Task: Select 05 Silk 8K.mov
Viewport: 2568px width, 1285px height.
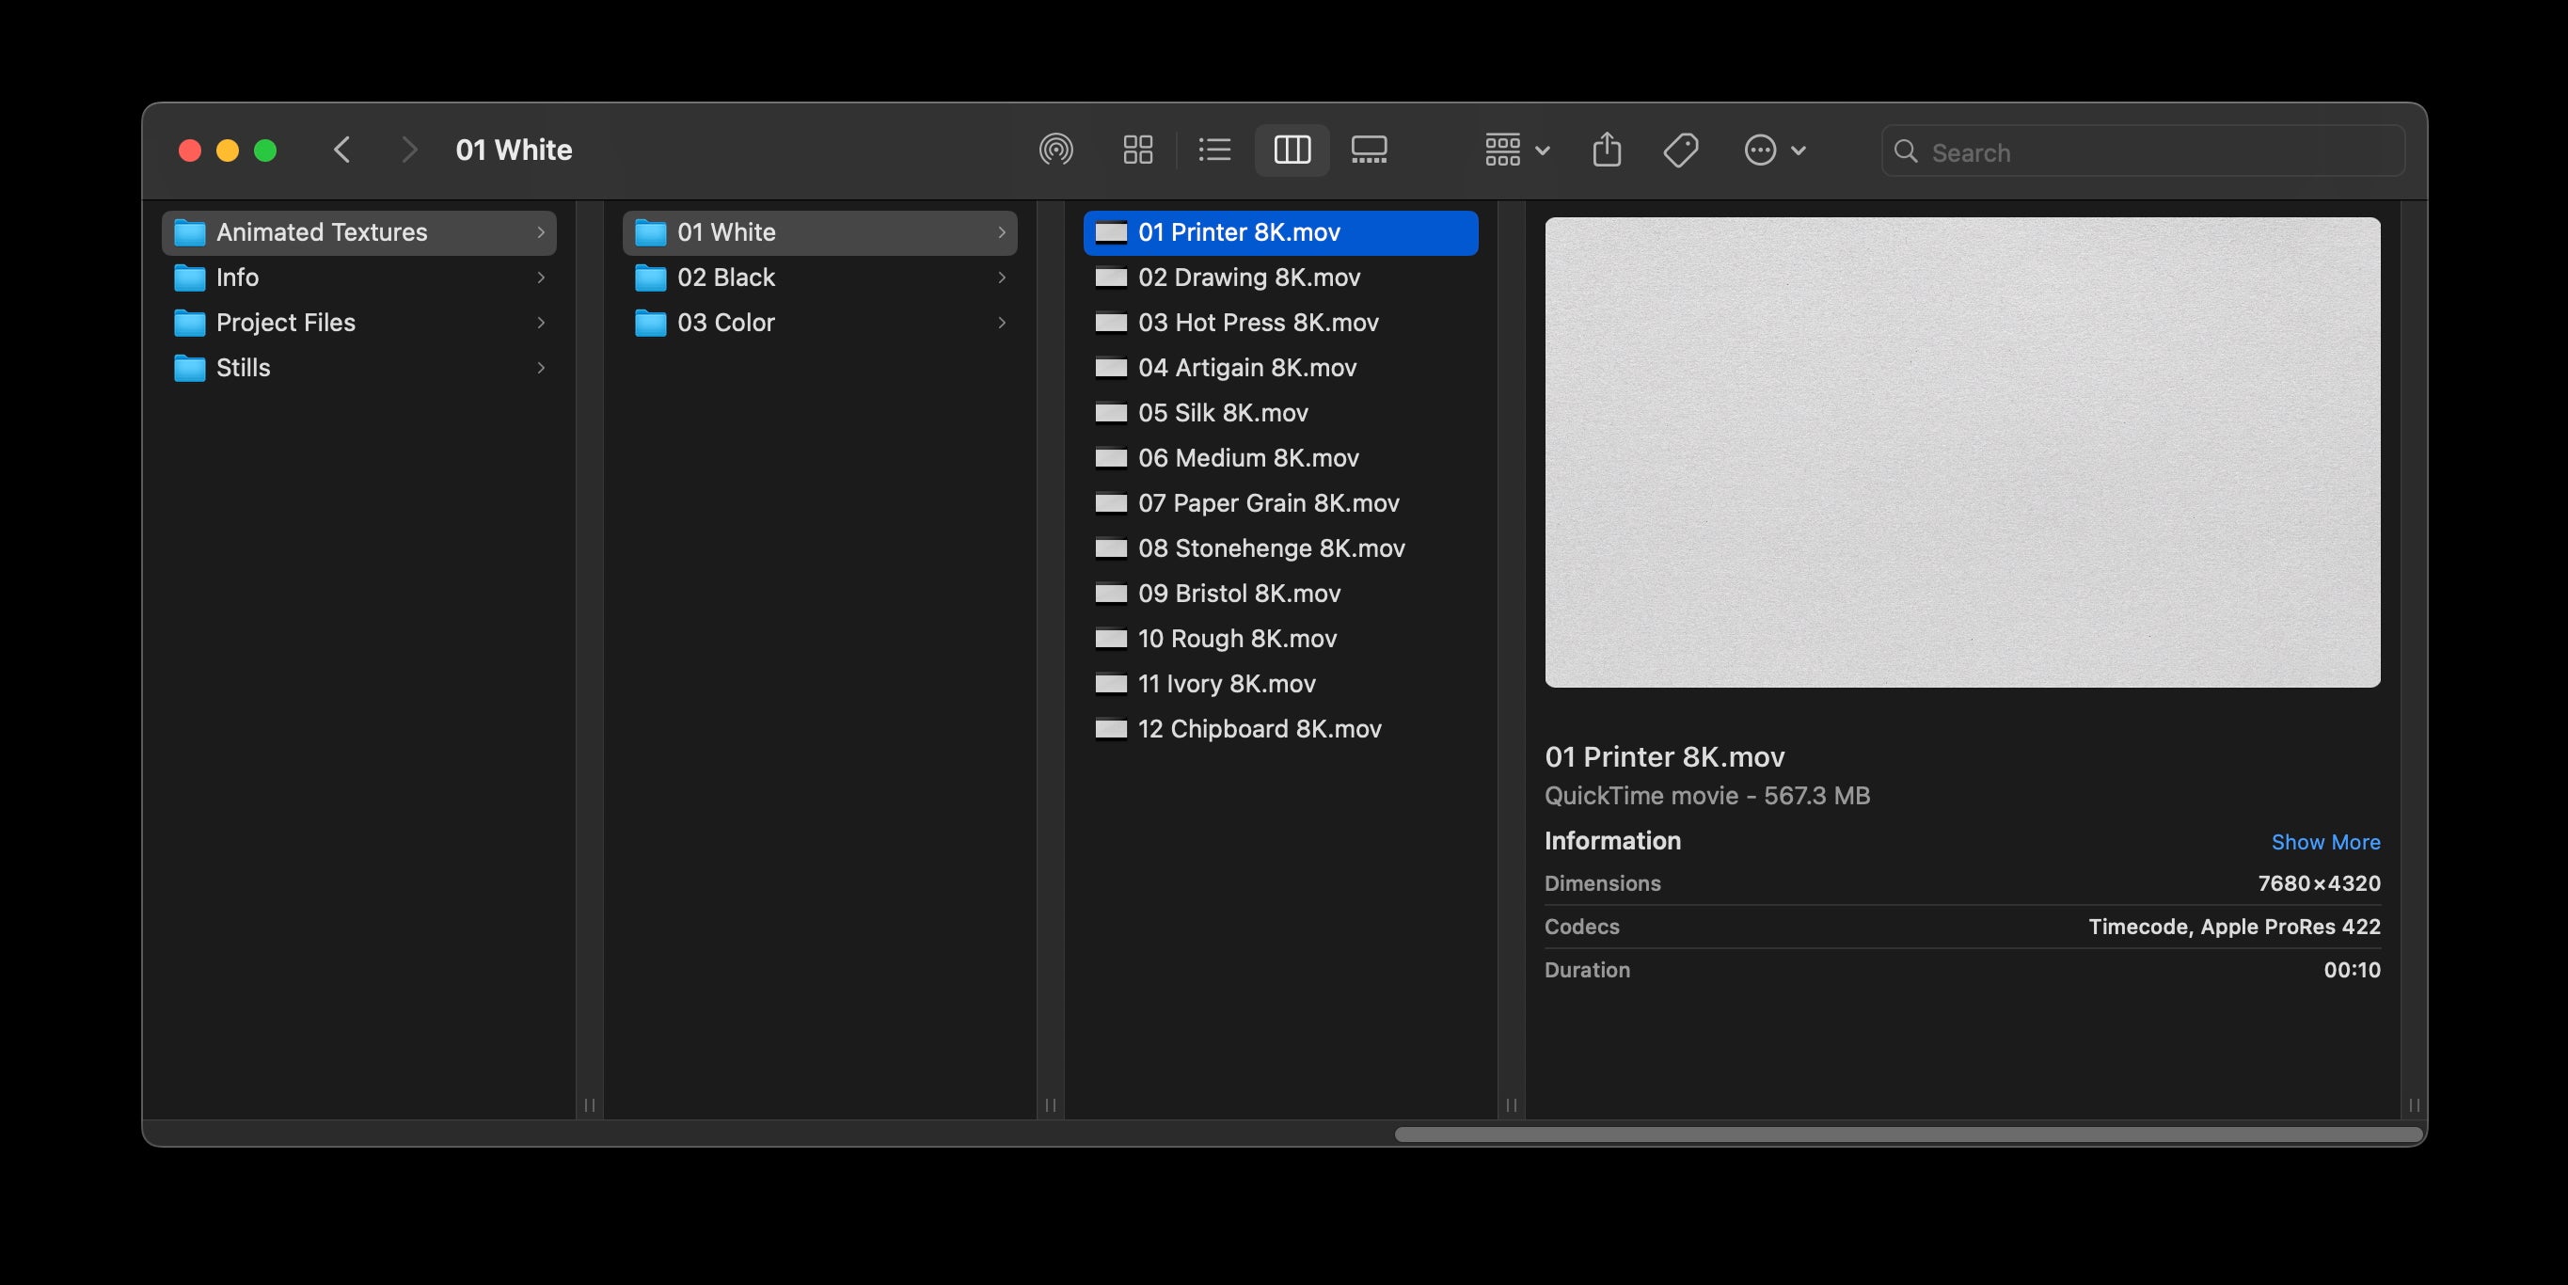Action: [x=1223, y=412]
